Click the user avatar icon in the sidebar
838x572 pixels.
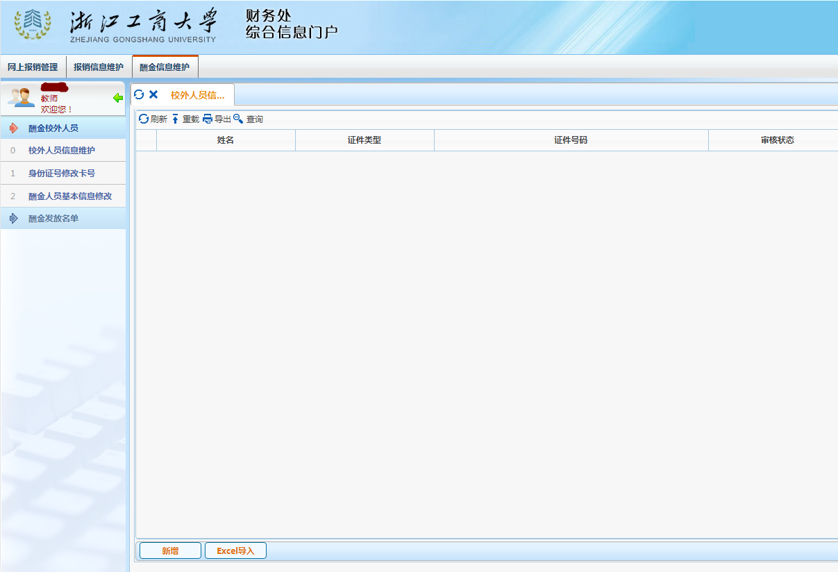(x=19, y=98)
